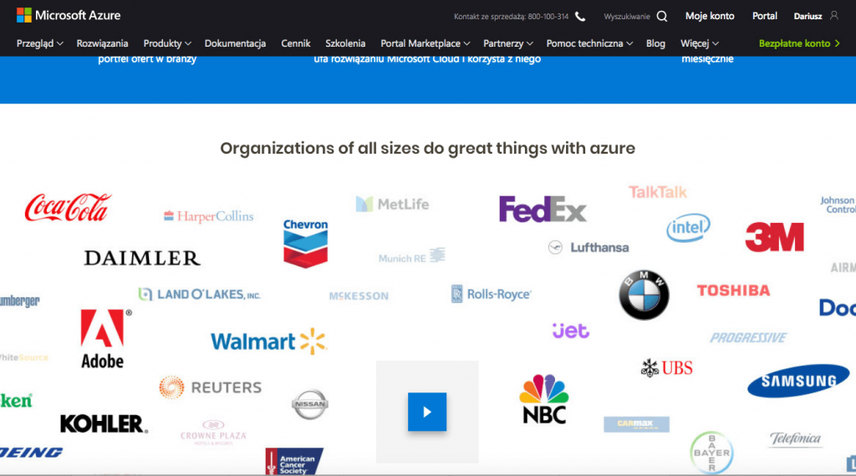
Task: Expand the Partnerzy dropdown menu
Action: point(507,43)
